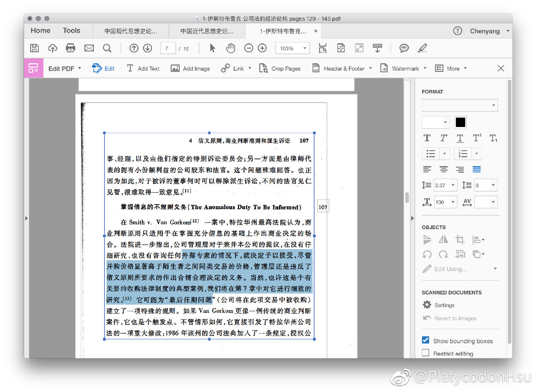536x392 pixels.
Task: Click the Save file floppy disk icon
Action: click(x=35, y=48)
